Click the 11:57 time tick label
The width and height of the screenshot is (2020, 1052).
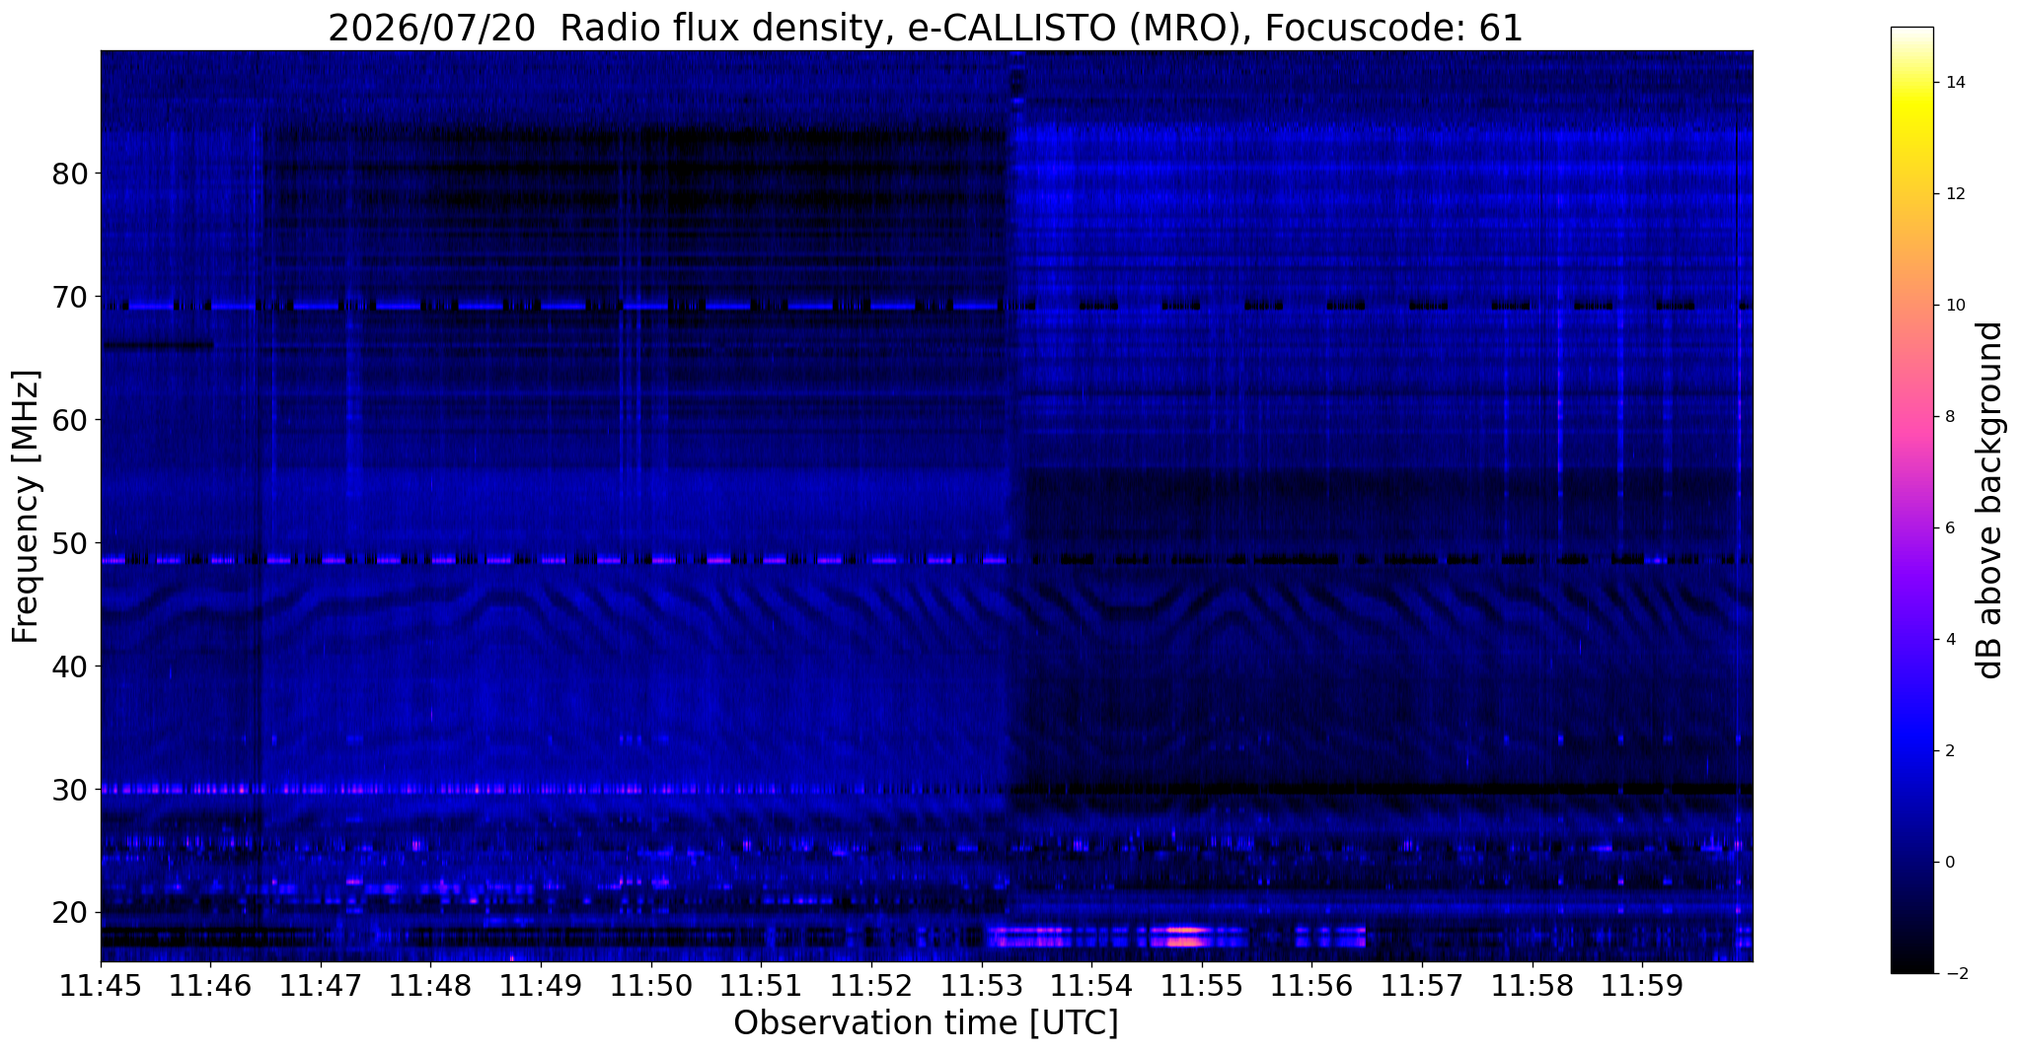pyautogui.click(x=1422, y=987)
